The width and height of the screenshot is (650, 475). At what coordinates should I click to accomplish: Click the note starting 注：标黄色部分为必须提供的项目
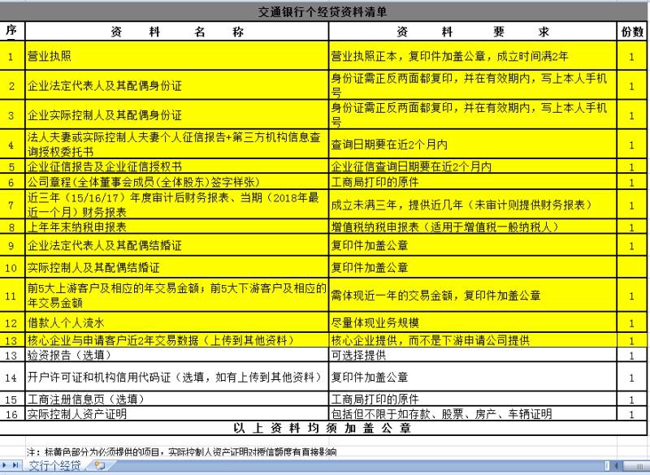pyautogui.click(x=181, y=451)
